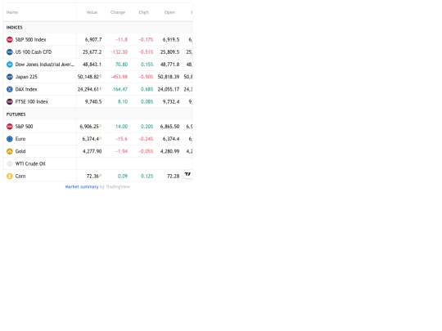
Task: Click the change value -15.6
Action: (121, 139)
